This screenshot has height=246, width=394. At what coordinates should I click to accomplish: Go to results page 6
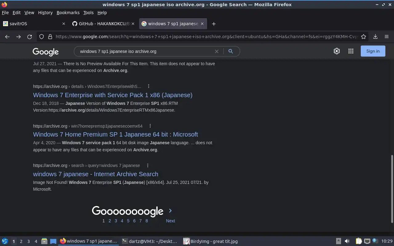(134, 221)
